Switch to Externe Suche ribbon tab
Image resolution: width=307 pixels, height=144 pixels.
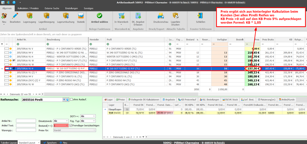(x=52, y=8)
